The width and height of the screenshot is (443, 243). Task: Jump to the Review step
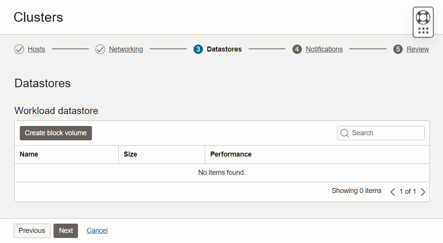(x=417, y=49)
